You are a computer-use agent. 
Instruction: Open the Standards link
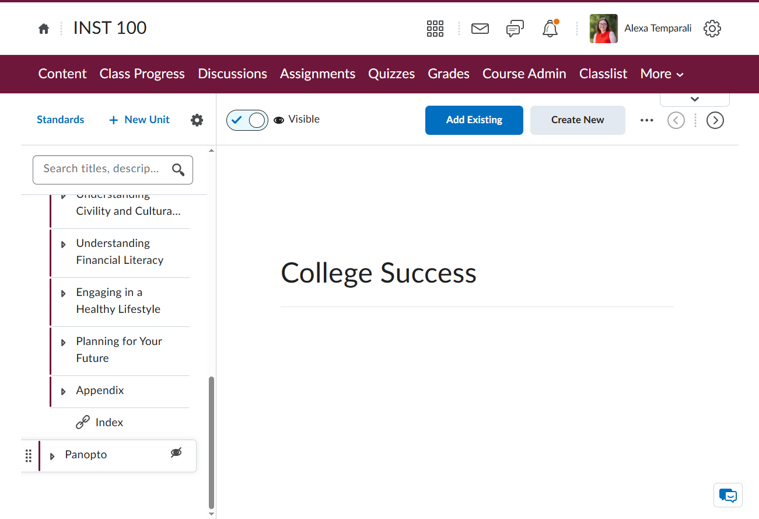[x=61, y=120]
